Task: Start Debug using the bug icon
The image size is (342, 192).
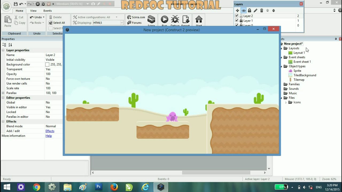Action: pos(175,19)
